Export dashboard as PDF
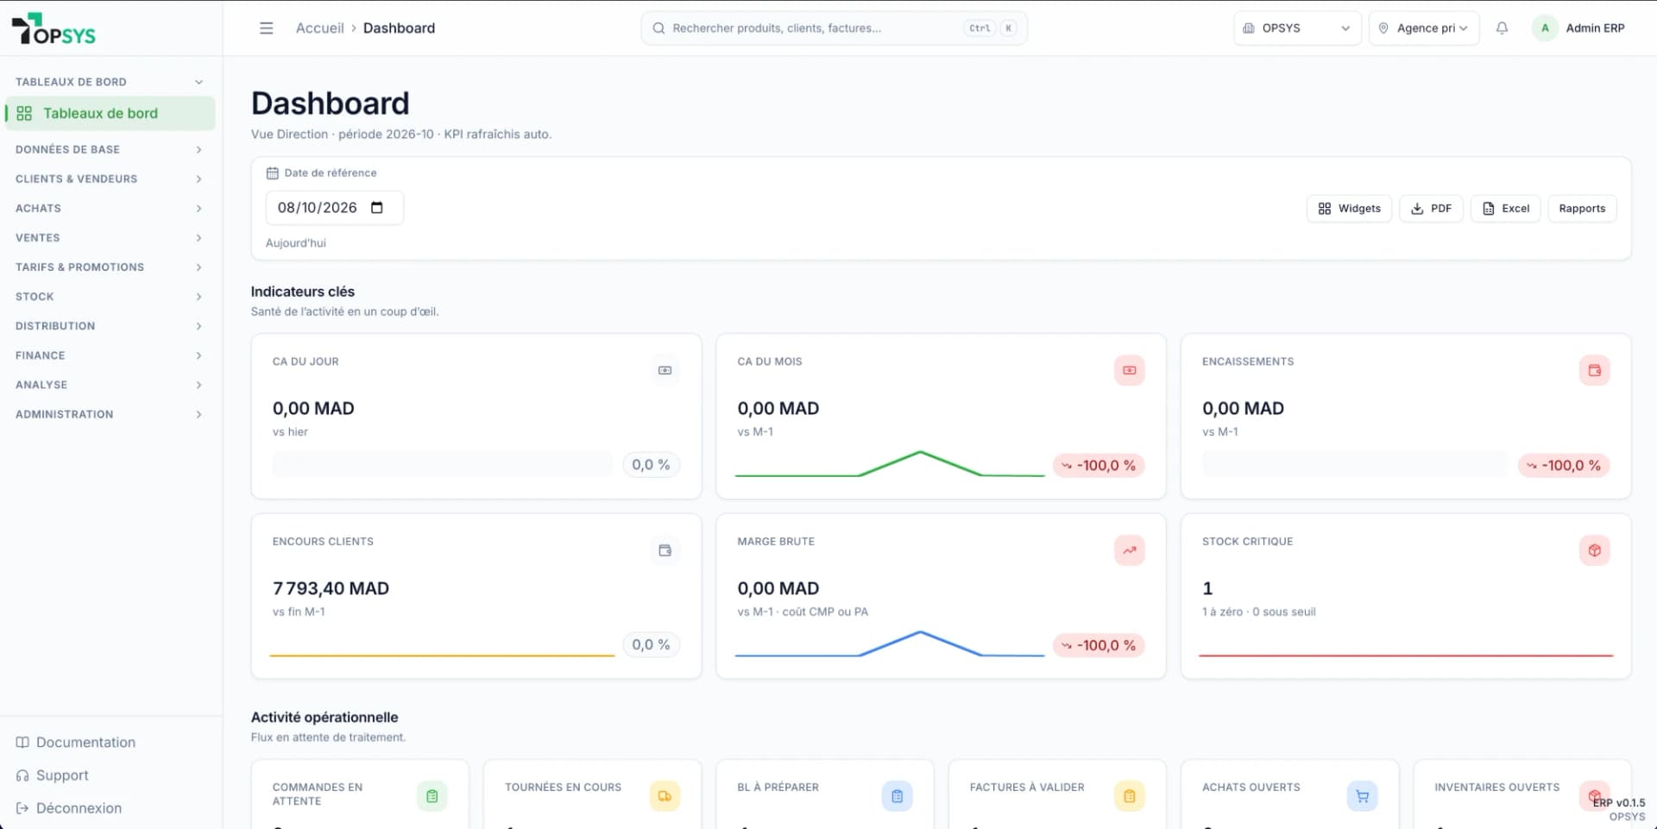This screenshot has width=1657, height=829. tap(1431, 208)
